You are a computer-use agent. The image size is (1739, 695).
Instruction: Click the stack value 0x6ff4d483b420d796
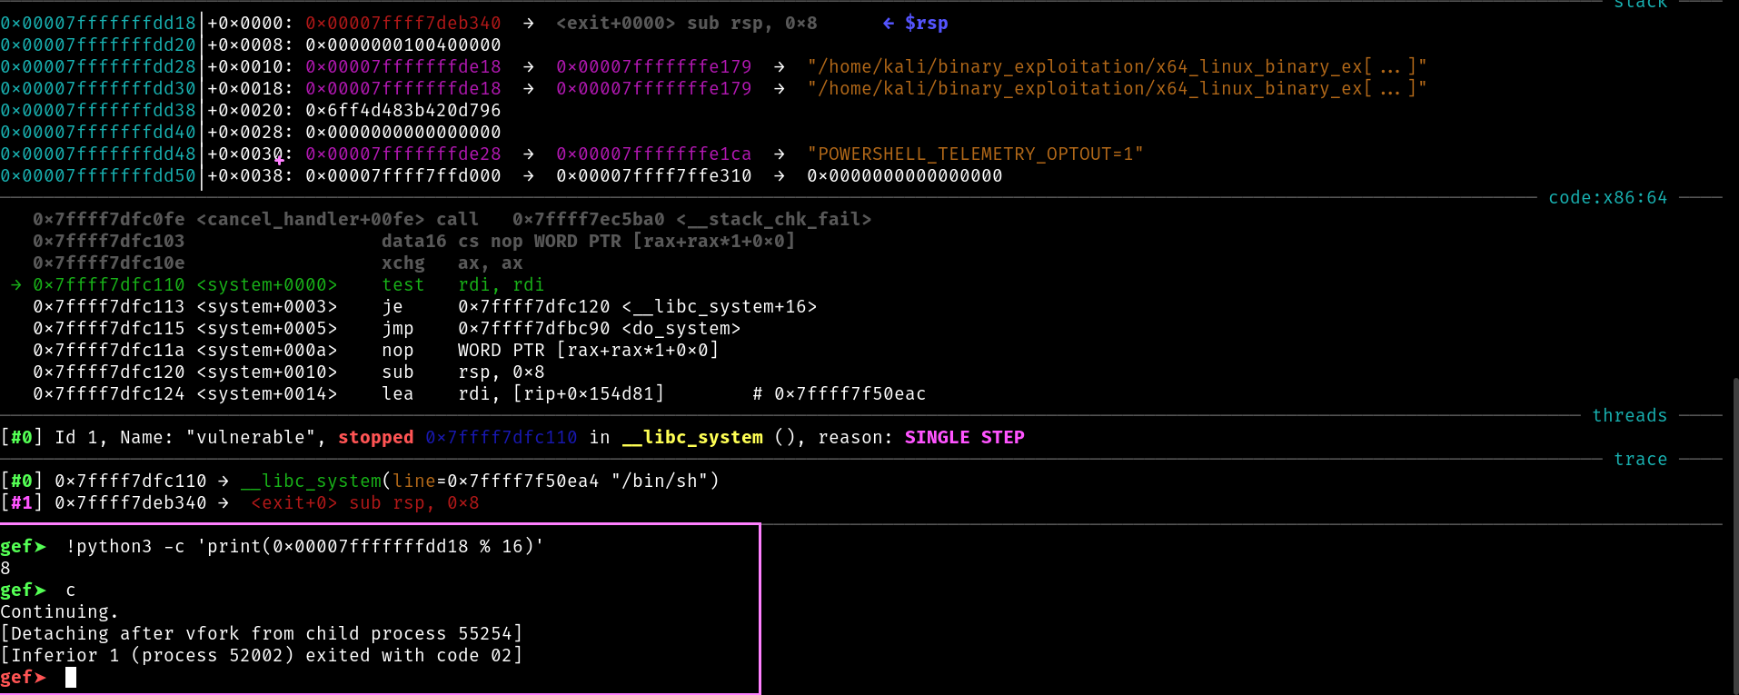click(402, 111)
